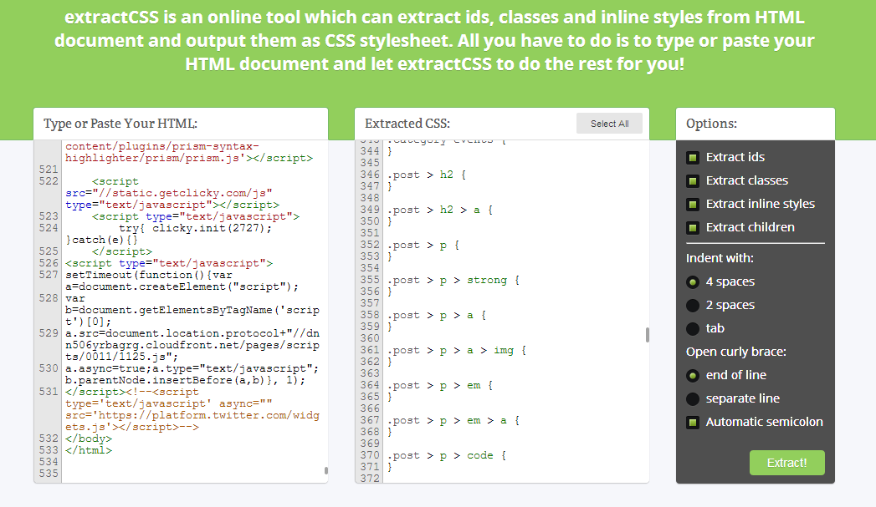This screenshot has height=507, width=876.
Task: Click the Extract! button
Action: tap(786, 463)
